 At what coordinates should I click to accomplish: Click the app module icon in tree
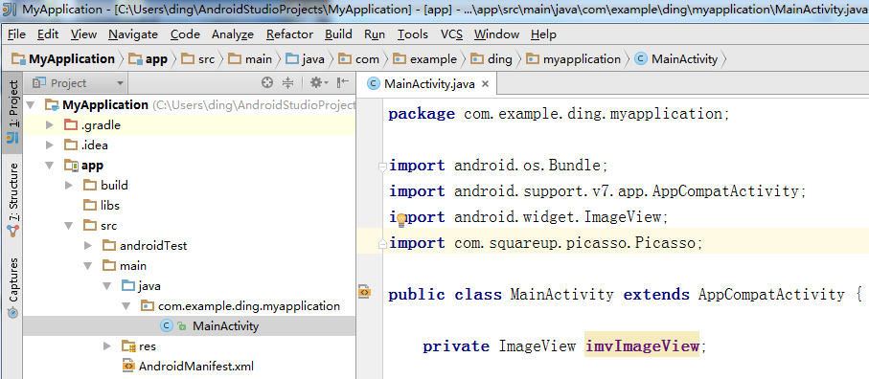click(71, 166)
